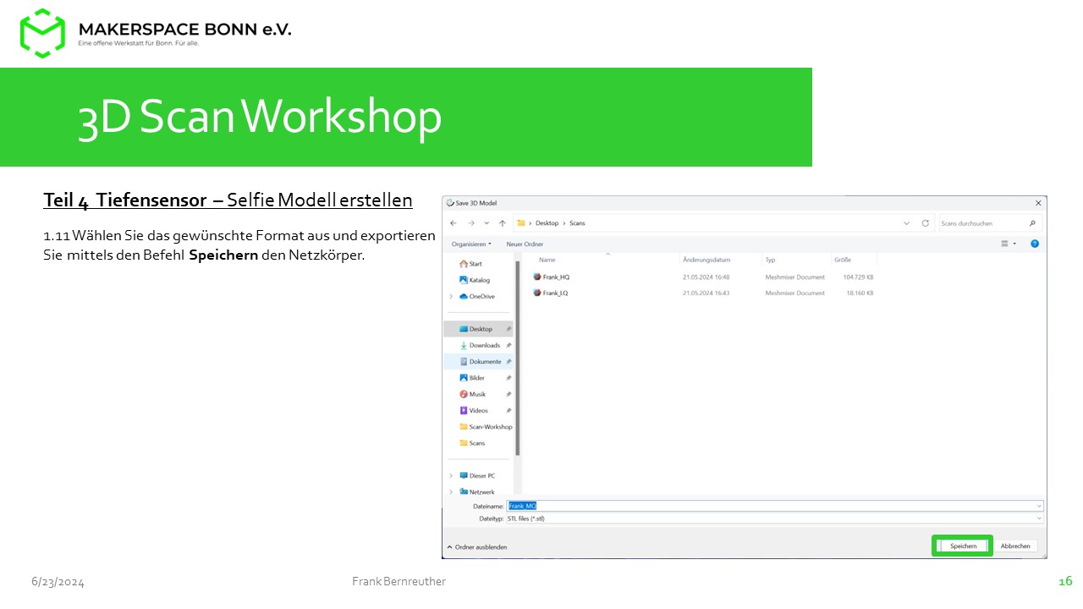Click the forward navigation arrow

tap(470, 223)
